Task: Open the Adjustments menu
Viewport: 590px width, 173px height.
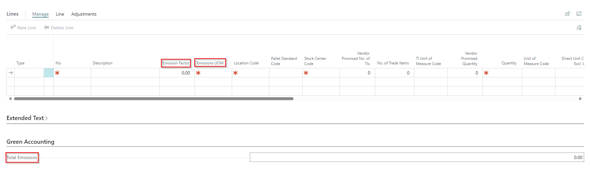Action: (x=84, y=14)
